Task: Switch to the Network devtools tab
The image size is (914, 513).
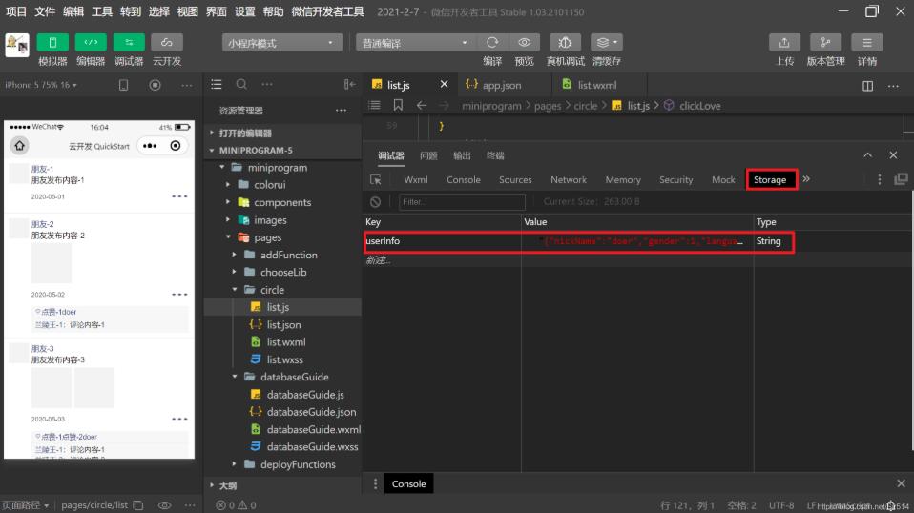Action: 568,179
